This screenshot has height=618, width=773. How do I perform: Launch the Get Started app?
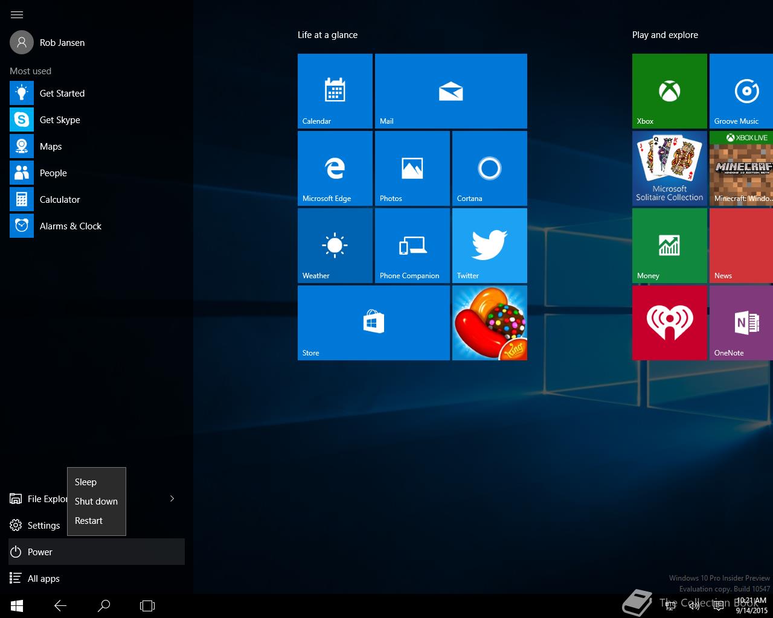[x=97, y=93]
